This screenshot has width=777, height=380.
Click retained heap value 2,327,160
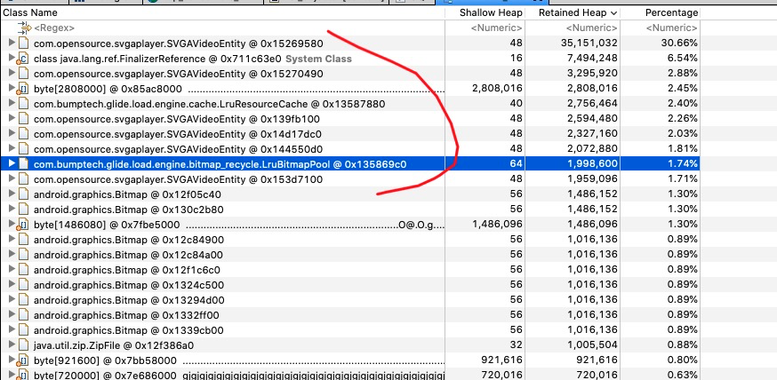point(593,134)
